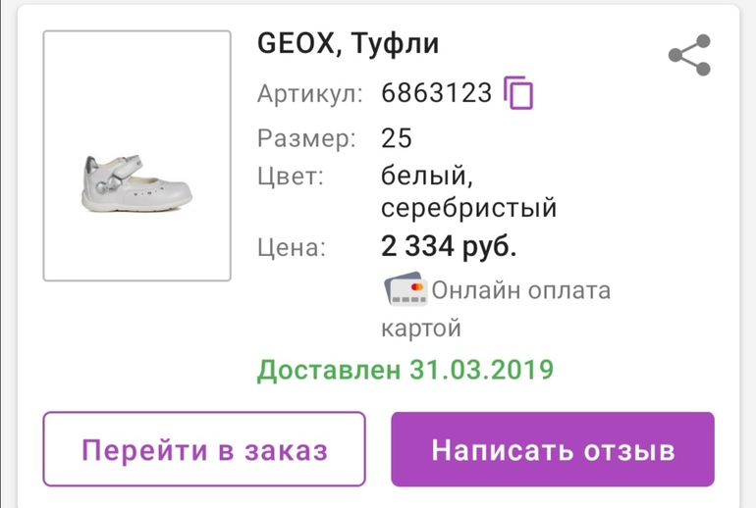Tap the share icon
Viewport: 756px width, 508px height.
coord(689,56)
